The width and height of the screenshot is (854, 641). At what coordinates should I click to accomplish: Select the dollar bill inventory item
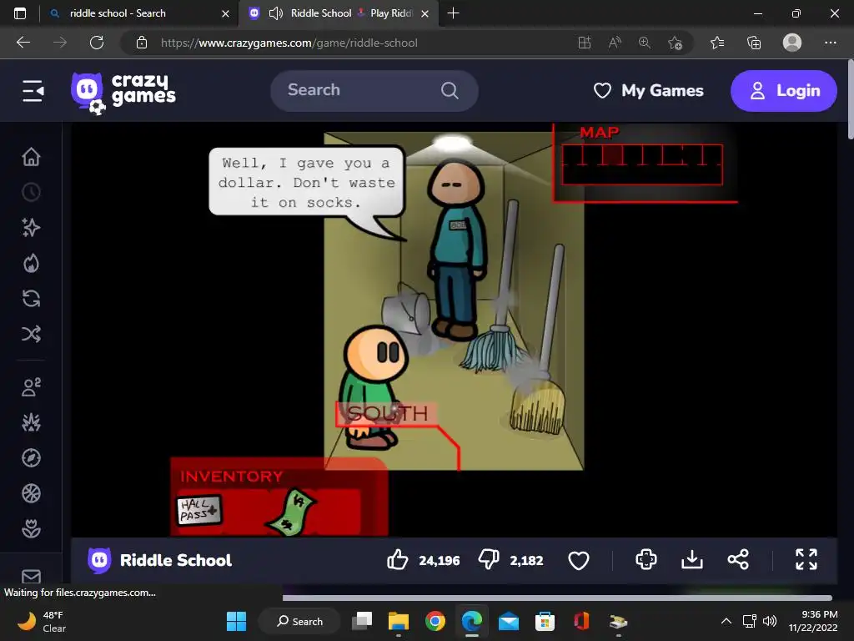(291, 512)
